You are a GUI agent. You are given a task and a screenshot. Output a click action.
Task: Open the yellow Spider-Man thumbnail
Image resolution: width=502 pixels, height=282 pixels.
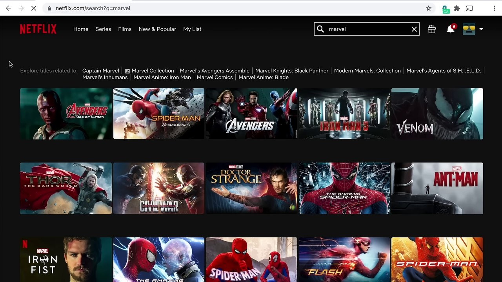[x=437, y=260]
